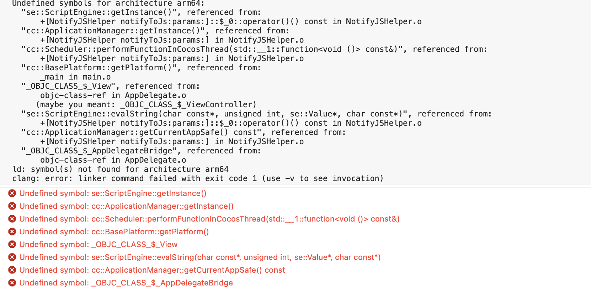The width and height of the screenshot is (591, 294).
Task: Open the Undefined symbol _OBJC_CLASS_$_View error text
Action: tap(98, 244)
